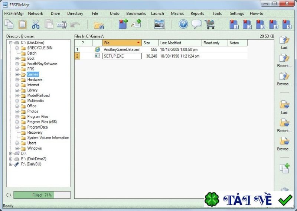Click the Paste clipboard toolbar icon

[22, 24]
